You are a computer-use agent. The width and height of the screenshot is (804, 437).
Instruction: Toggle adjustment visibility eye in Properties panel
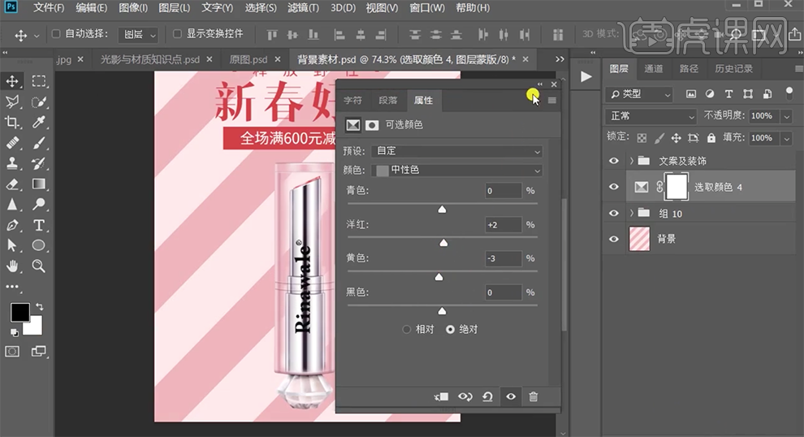[511, 396]
